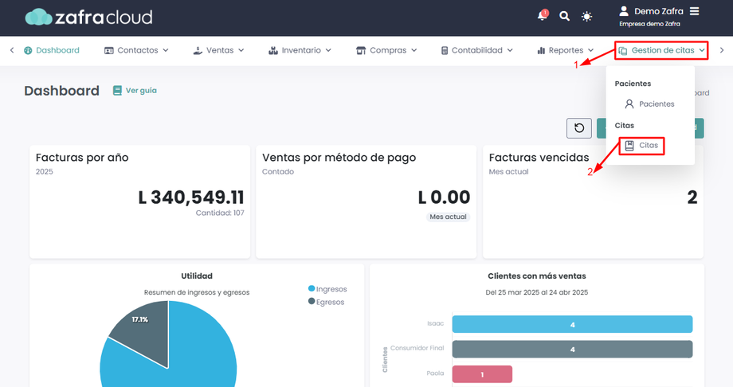Click the Paola bar in chart
733x387 pixels.
coord(482,374)
